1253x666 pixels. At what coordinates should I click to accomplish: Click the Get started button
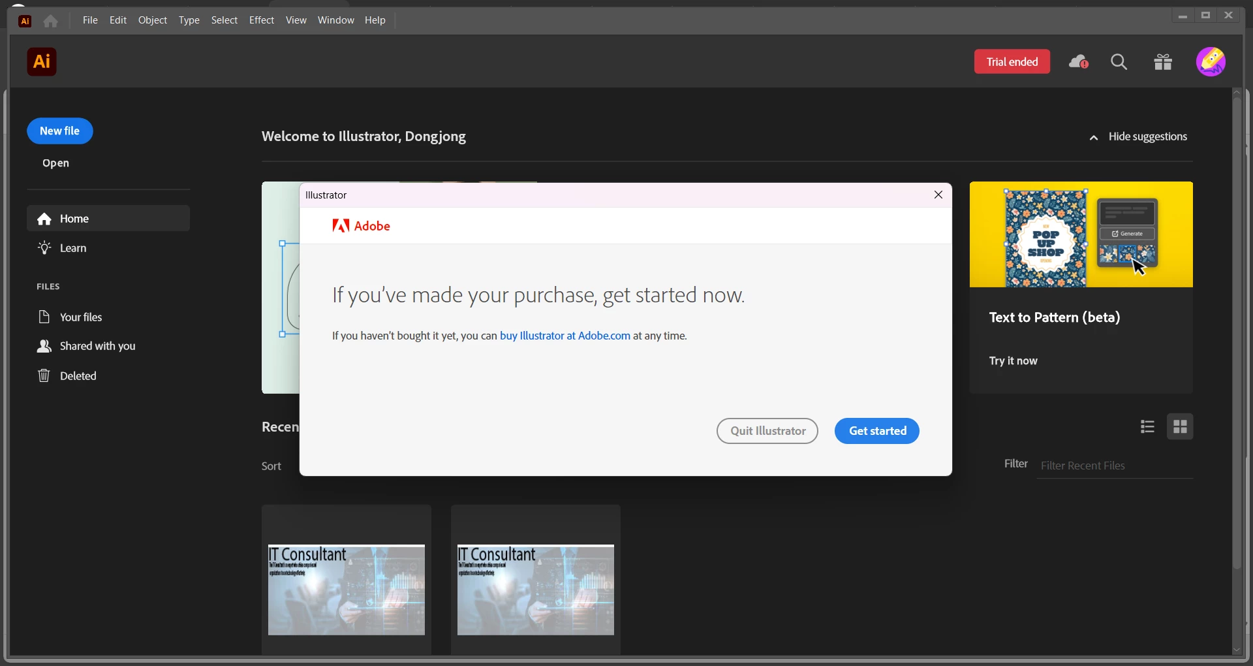click(878, 431)
